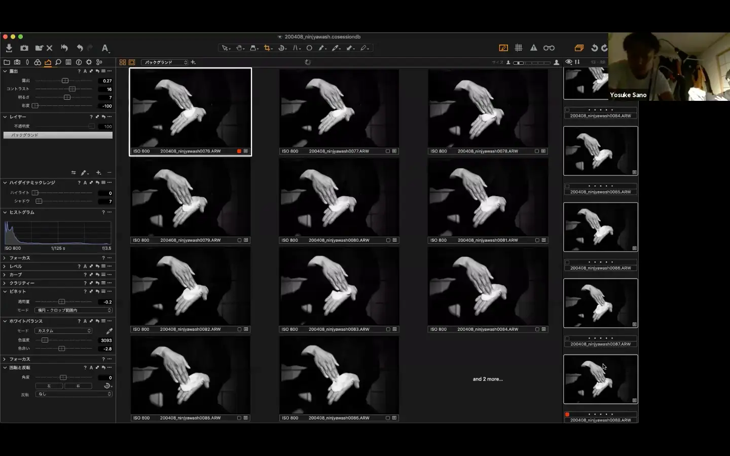Click the コントラスト contrast slider handle

point(72,89)
